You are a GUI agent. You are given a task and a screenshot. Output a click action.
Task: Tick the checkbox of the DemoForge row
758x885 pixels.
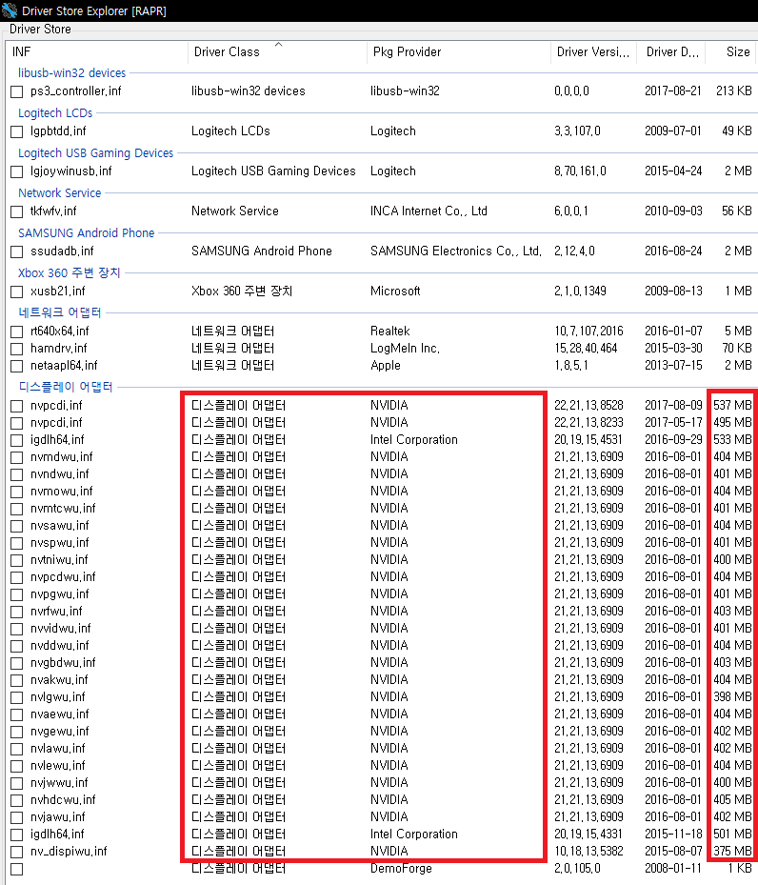tap(17, 869)
